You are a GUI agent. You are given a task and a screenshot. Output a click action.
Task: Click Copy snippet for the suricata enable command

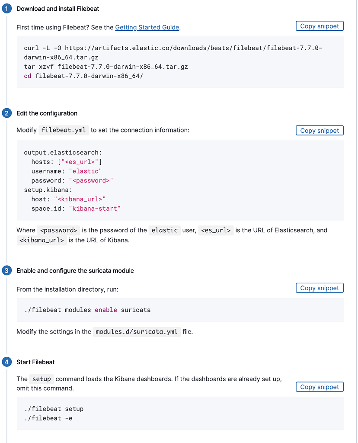[x=320, y=288]
